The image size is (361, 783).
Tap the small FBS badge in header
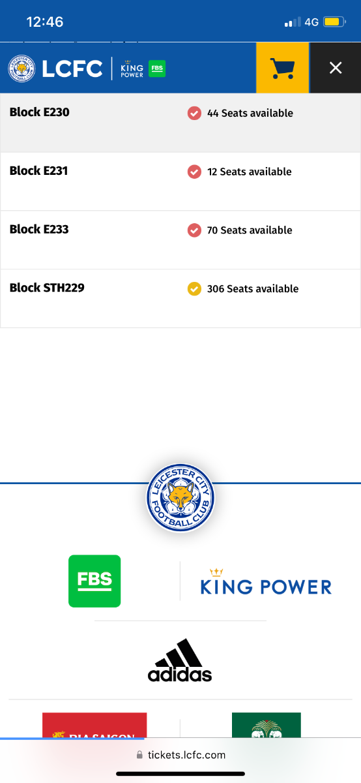click(157, 69)
